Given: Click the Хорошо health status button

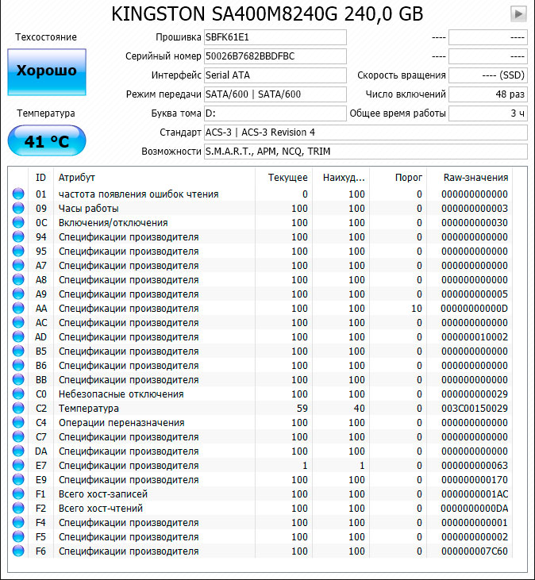Looking at the screenshot, I should coord(47,71).
